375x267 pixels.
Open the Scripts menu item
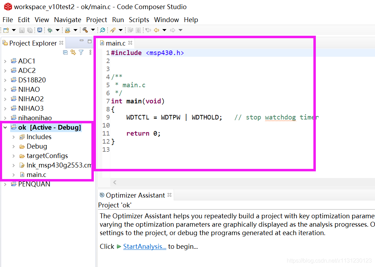pyautogui.click(x=139, y=20)
